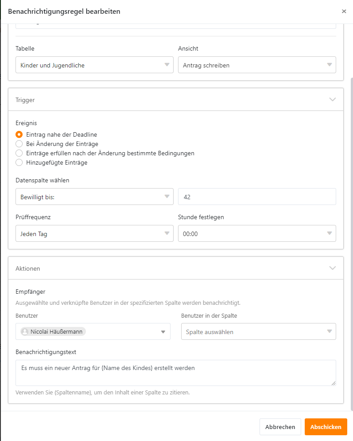Select 'Bei Änderung der Einträge' radio option
Screen dimensions: 353x441
tap(19, 144)
